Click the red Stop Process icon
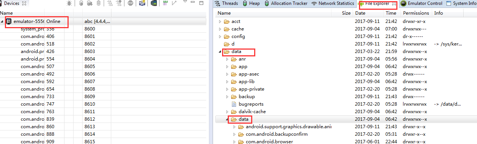477x144 pixels. [130, 3]
